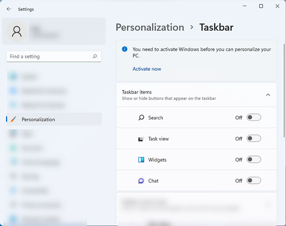Enable the Task view toggle

(253, 139)
